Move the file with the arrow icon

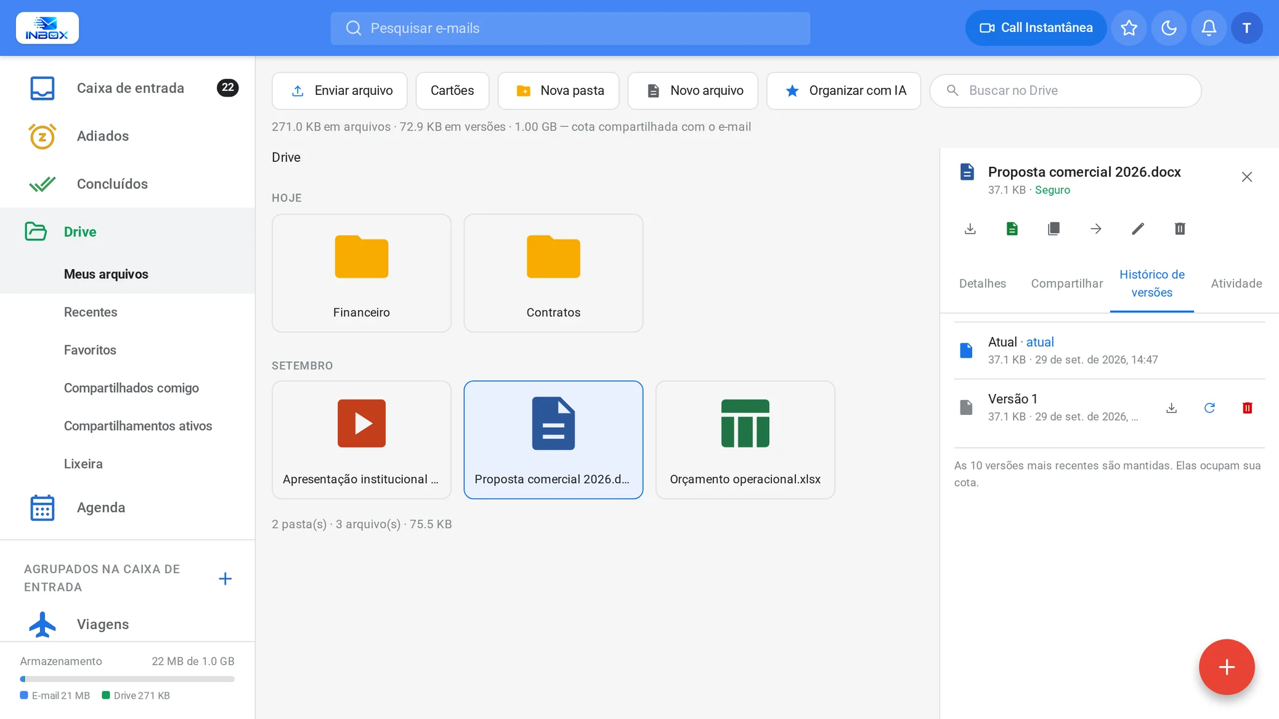pos(1095,229)
